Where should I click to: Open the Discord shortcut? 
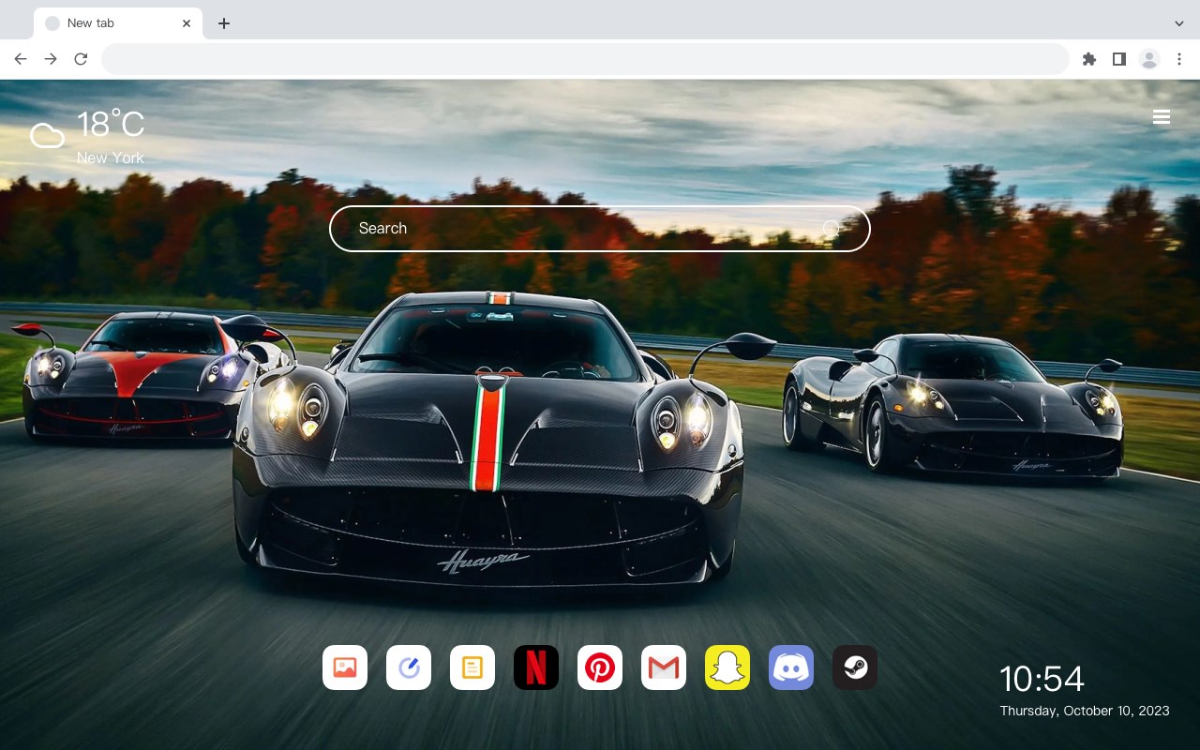pos(791,667)
